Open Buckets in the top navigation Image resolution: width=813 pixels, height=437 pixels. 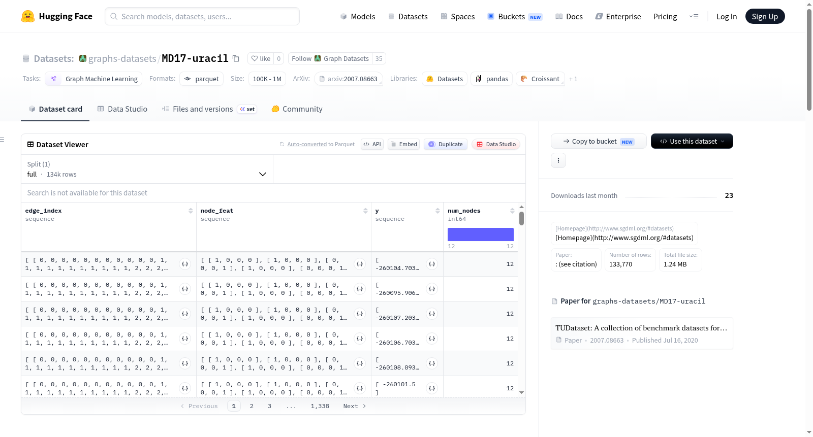click(x=515, y=17)
